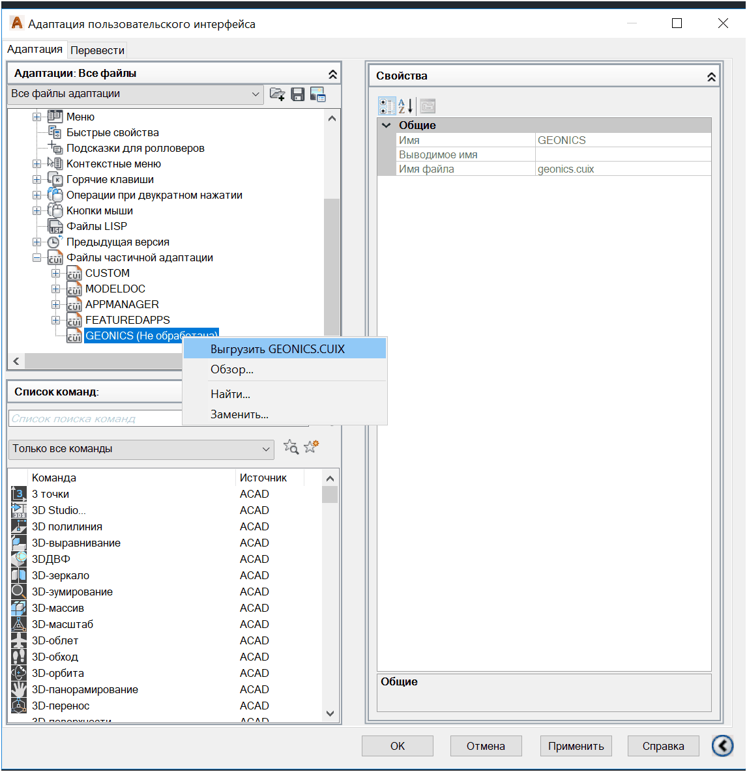Select the MODELDOC partial customization file
This screenshot has height=772, width=747.
coord(115,289)
